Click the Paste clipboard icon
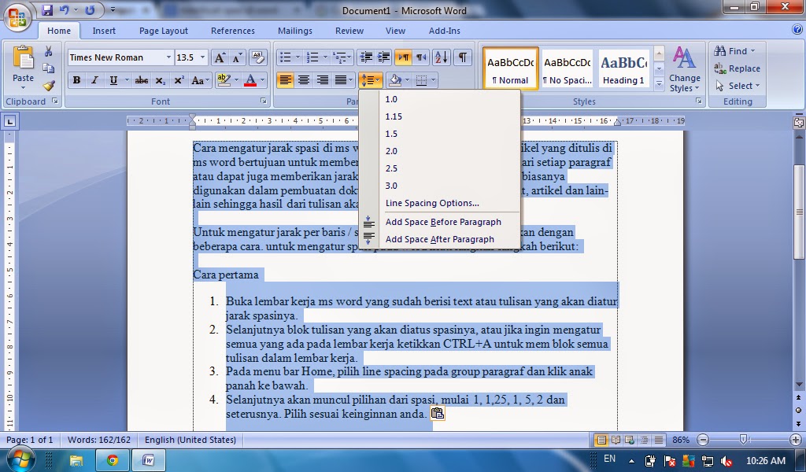The height and width of the screenshot is (472, 806). pos(23,58)
